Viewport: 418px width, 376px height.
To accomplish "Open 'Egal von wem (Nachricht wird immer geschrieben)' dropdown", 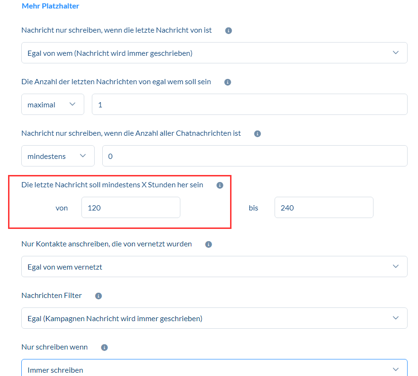I will 214,53.
